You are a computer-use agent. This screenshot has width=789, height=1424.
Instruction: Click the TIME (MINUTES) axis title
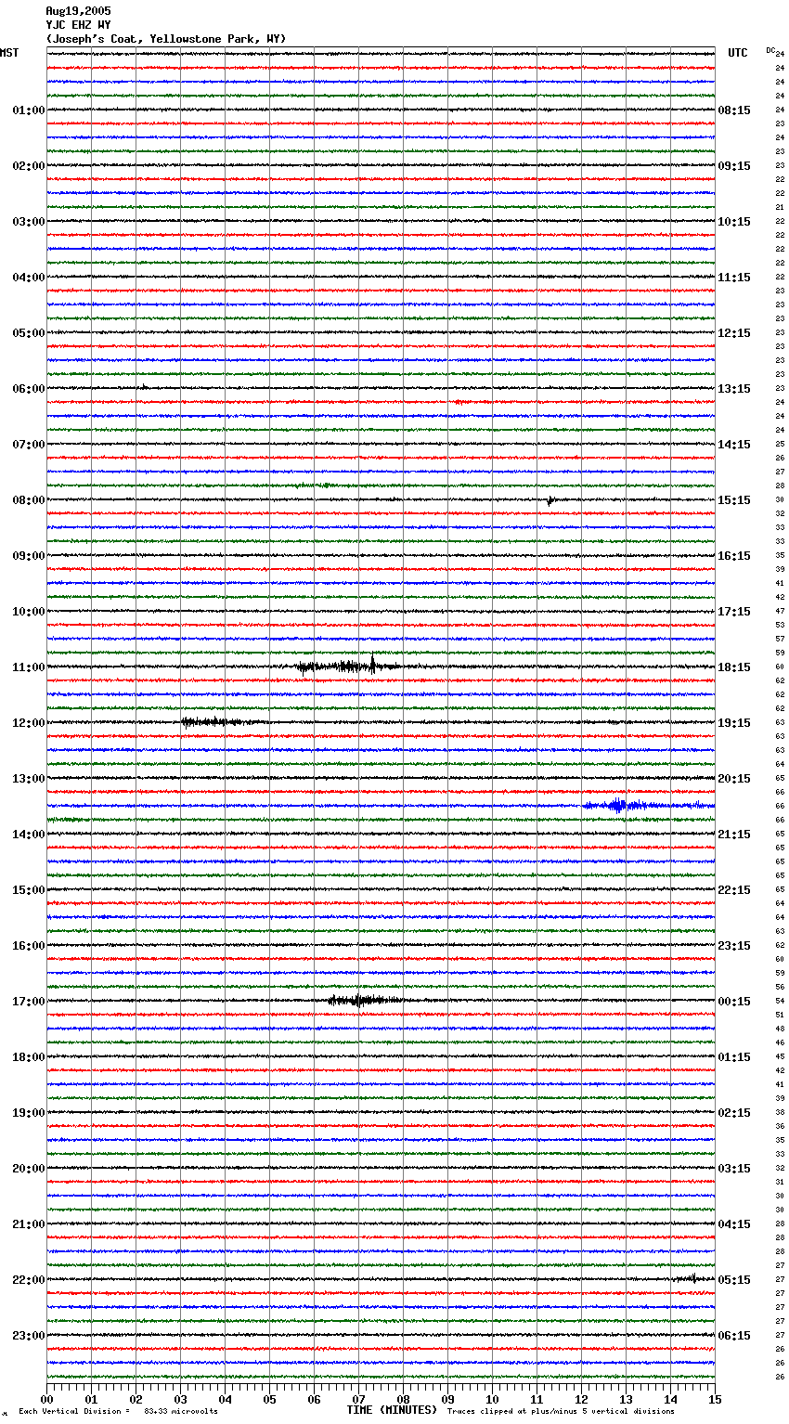coord(392,1410)
